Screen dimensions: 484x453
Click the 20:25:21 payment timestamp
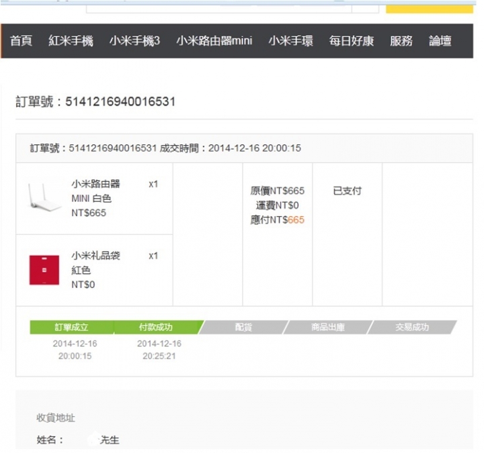click(x=159, y=356)
